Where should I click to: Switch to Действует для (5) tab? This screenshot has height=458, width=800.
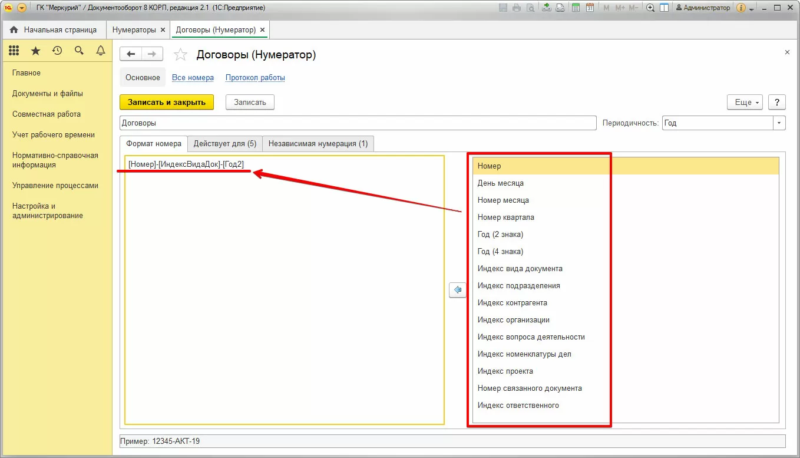[225, 143]
